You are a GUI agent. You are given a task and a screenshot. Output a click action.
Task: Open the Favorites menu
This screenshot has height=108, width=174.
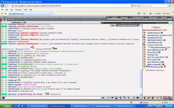(19, 10)
